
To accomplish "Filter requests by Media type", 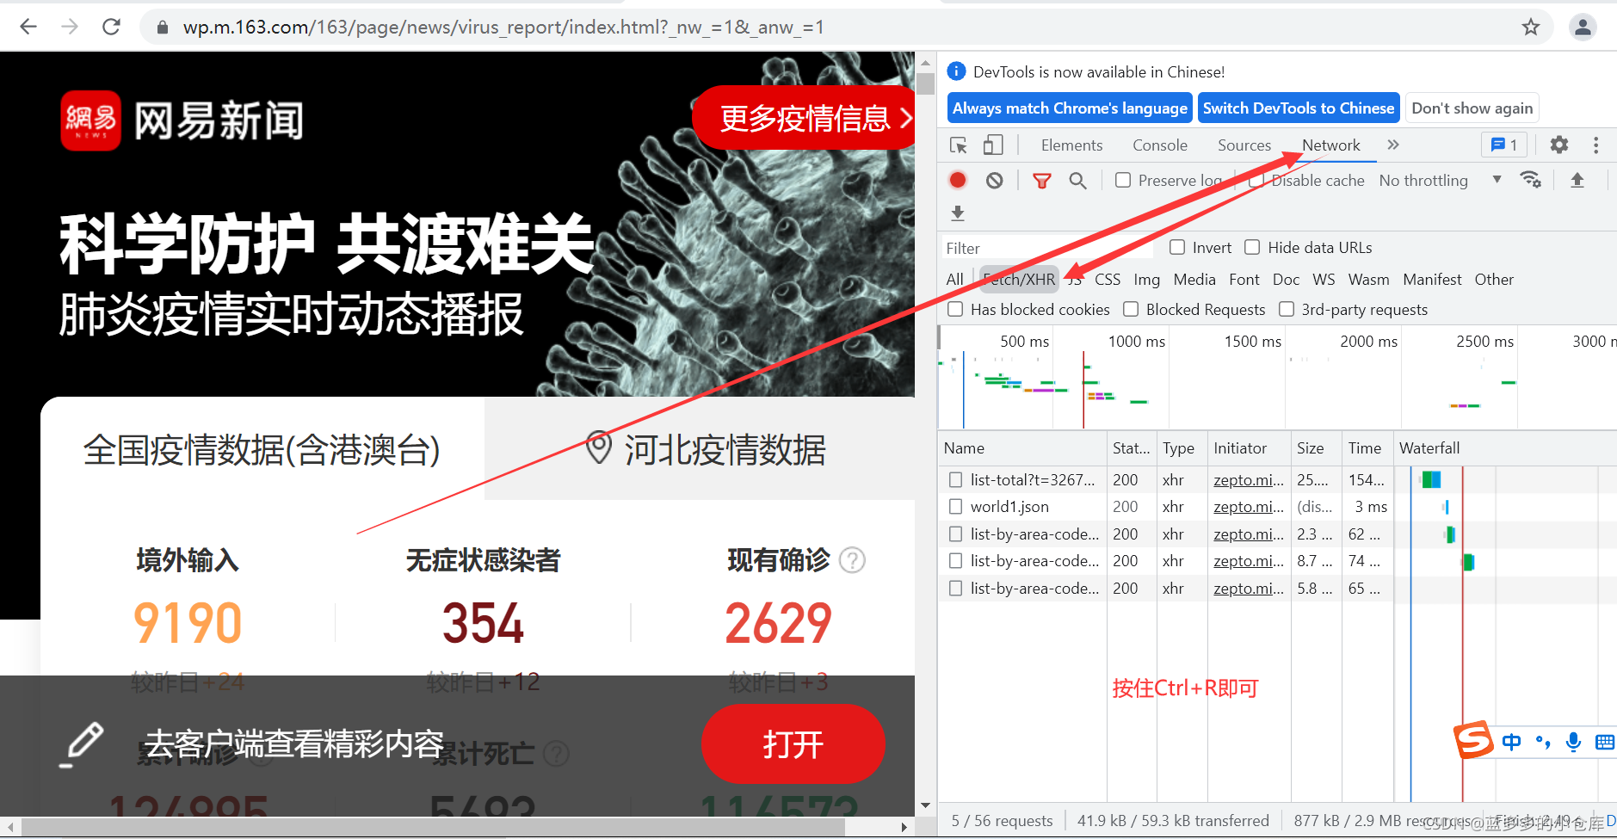I will pos(1194,279).
